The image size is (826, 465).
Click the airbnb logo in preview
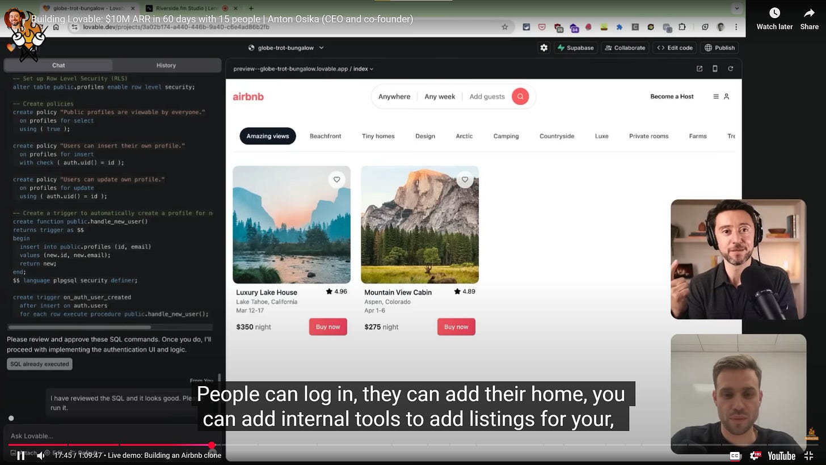pos(248,96)
